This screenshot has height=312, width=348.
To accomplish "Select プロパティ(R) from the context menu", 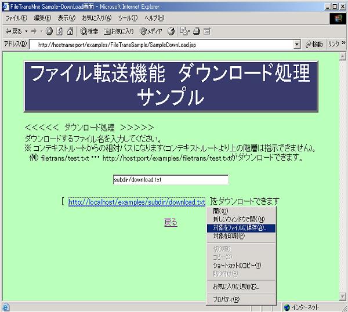I will click(x=226, y=299).
